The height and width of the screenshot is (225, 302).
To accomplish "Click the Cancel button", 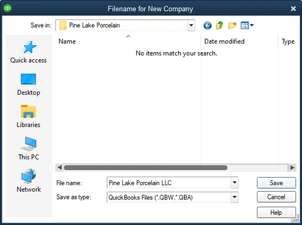I will 276,197.
